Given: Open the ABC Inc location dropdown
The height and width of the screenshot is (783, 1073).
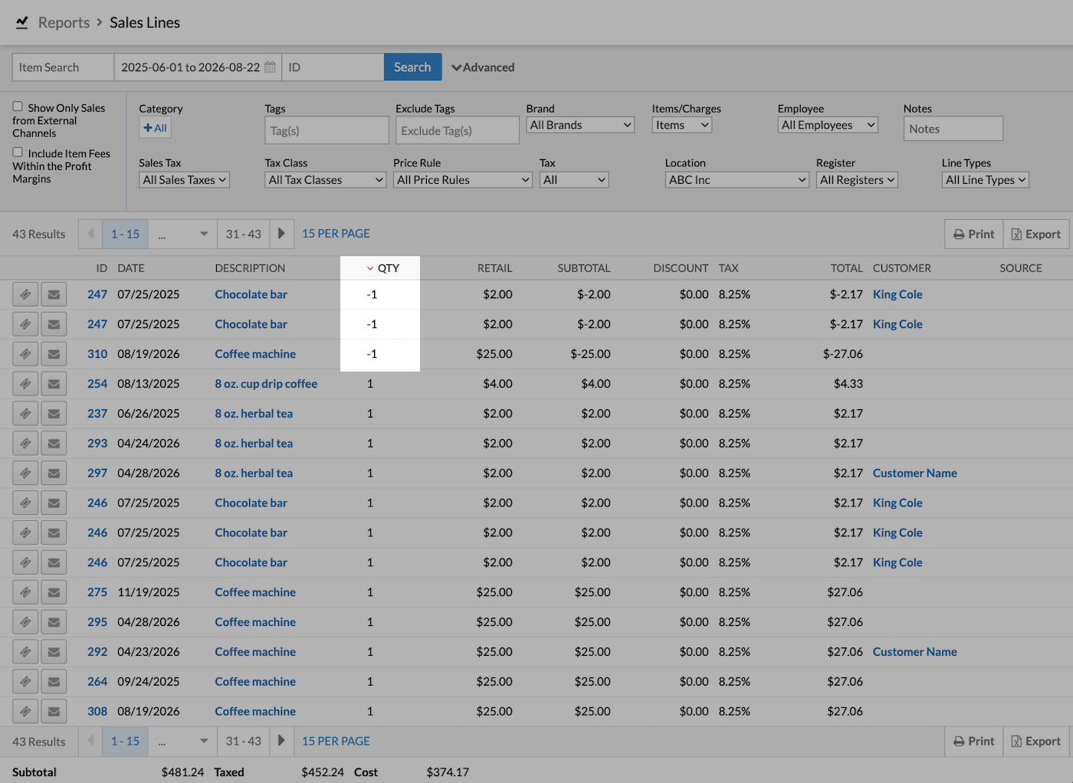Looking at the screenshot, I should tap(737, 180).
